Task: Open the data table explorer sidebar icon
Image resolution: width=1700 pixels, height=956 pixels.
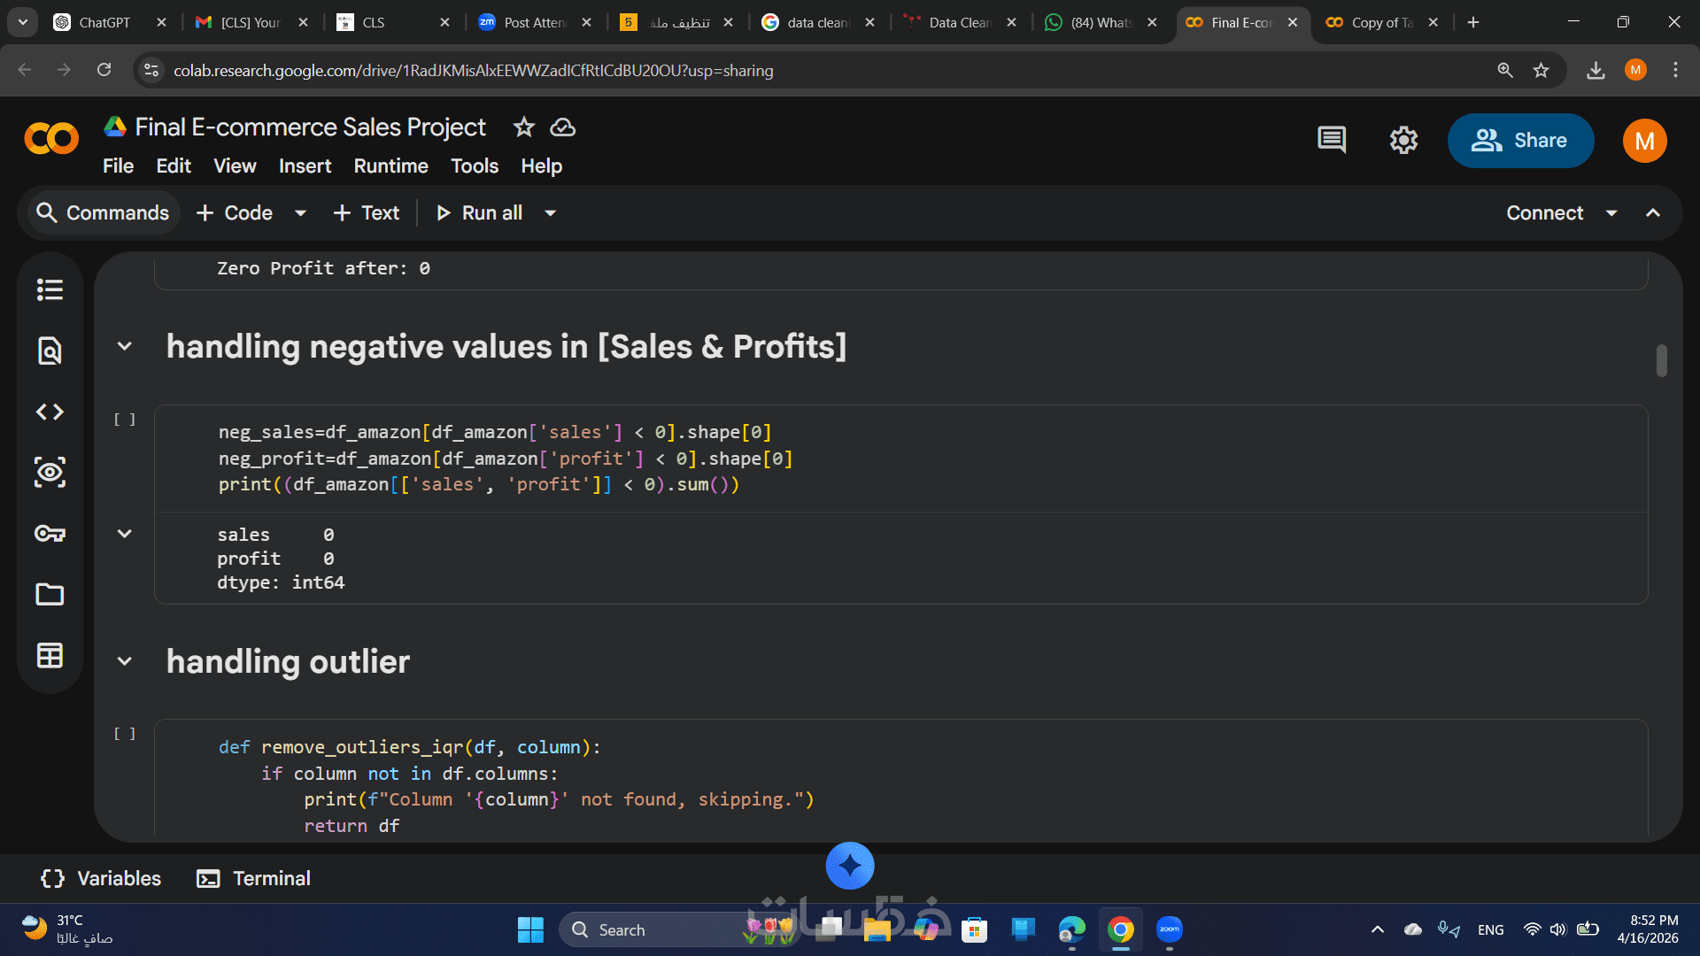Action: (50, 655)
